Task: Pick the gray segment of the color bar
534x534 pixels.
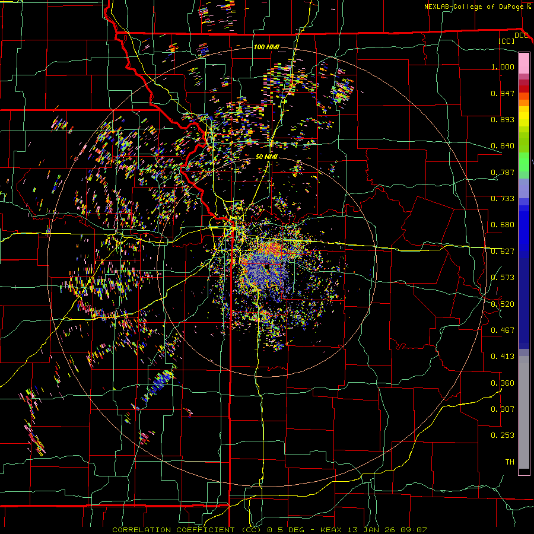Action: [x=524, y=412]
